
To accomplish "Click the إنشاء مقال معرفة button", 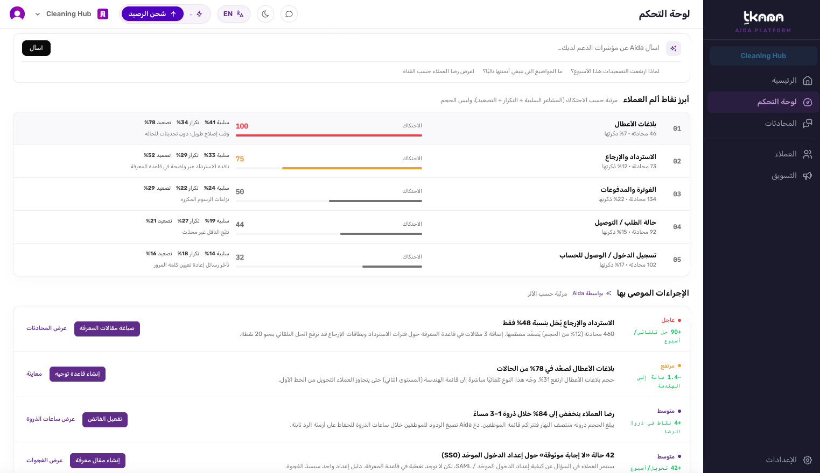I will click(97, 461).
